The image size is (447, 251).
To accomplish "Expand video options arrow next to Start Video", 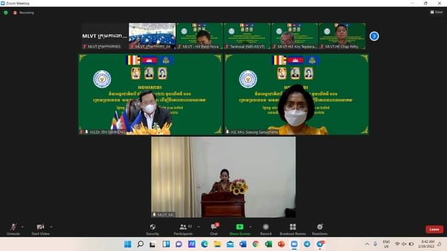I will [x=52, y=226].
